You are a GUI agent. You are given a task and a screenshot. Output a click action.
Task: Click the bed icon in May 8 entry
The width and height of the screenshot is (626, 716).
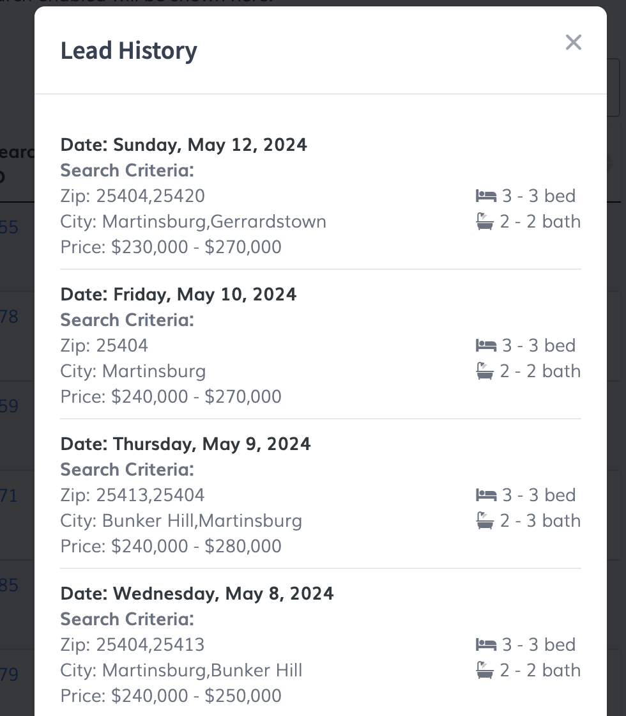point(486,644)
